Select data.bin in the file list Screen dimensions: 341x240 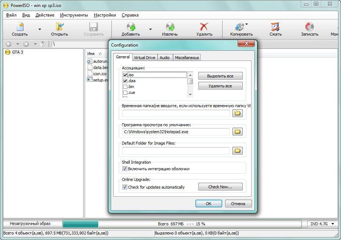(x=98, y=68)
